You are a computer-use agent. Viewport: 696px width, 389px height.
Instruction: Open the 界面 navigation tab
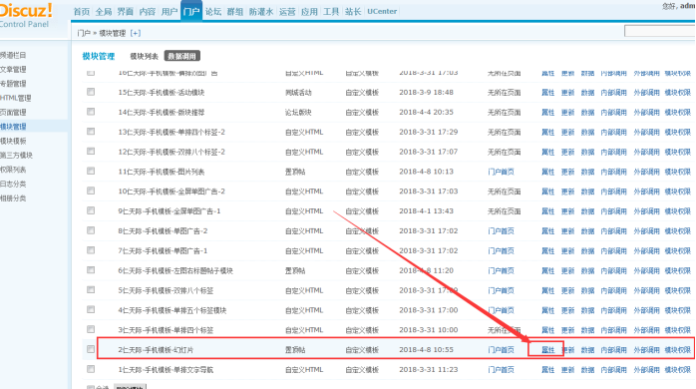[x=126, y=12]
